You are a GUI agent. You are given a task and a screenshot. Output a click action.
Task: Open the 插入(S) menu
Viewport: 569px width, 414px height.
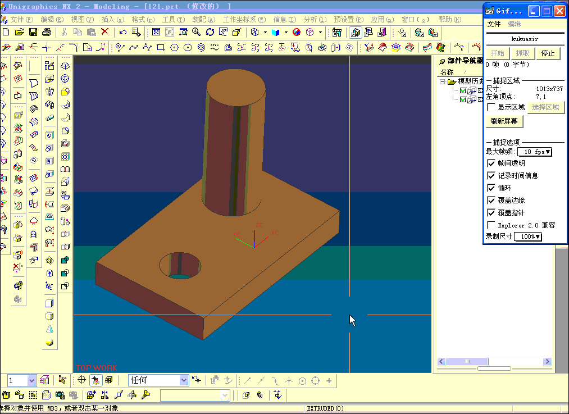pos(113,20)
